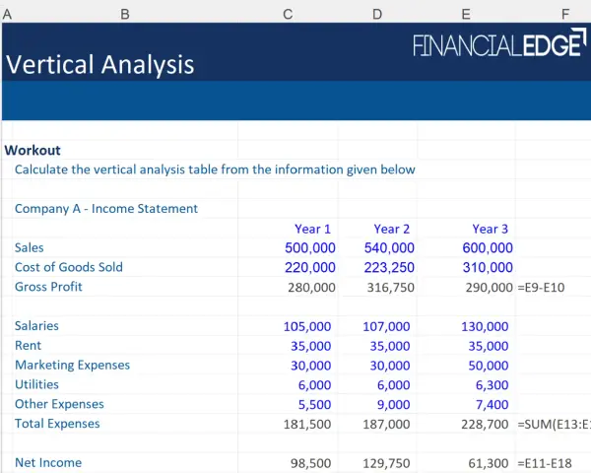Select Gross Profit value 316,750
This screenshot has width=591, height=473.
point(390,288)
